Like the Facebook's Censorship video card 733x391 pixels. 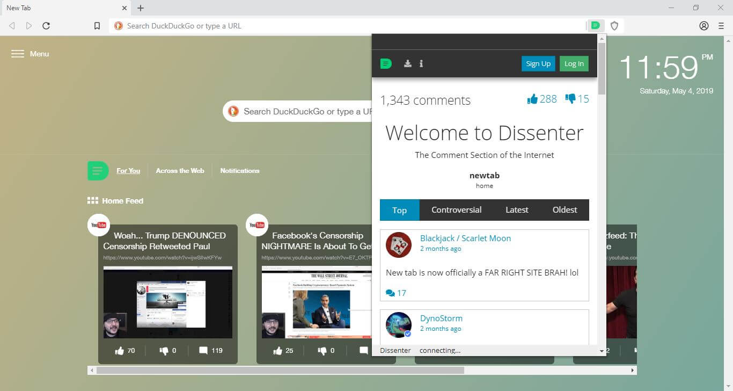point(278,351)
